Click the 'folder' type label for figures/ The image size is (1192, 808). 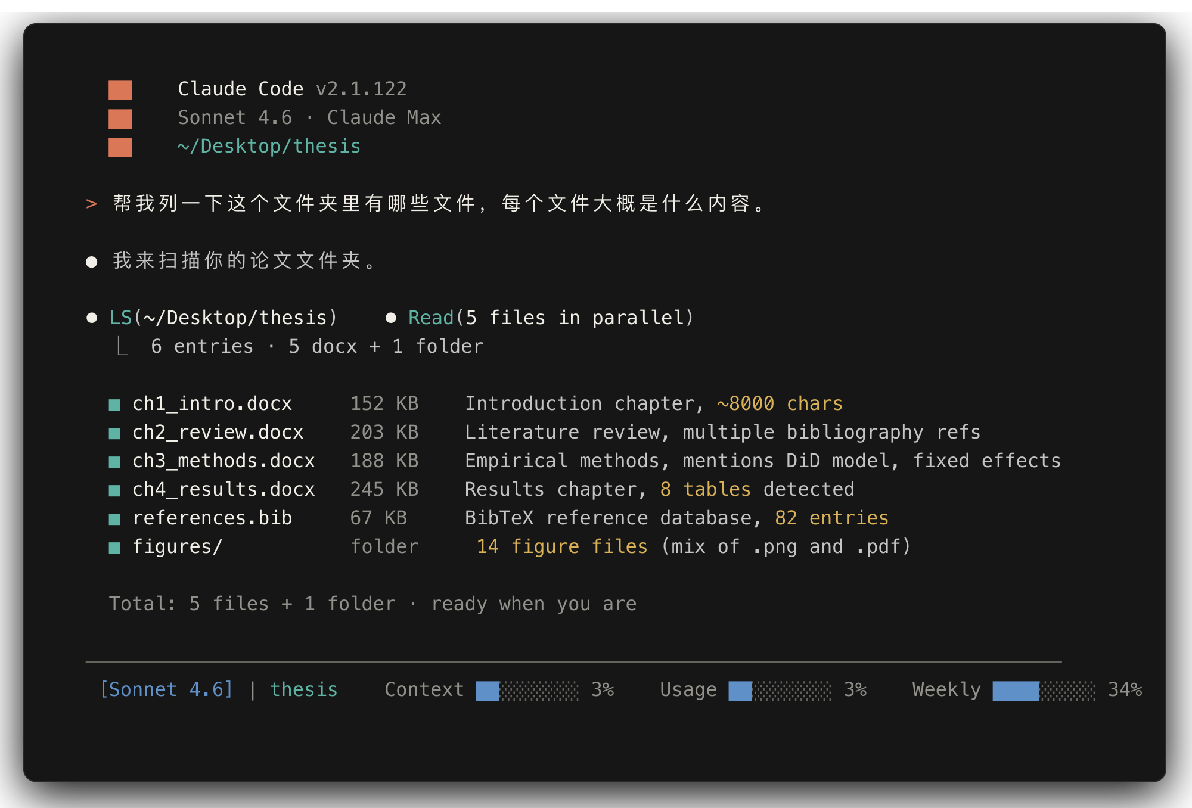(x=384, y=546)
